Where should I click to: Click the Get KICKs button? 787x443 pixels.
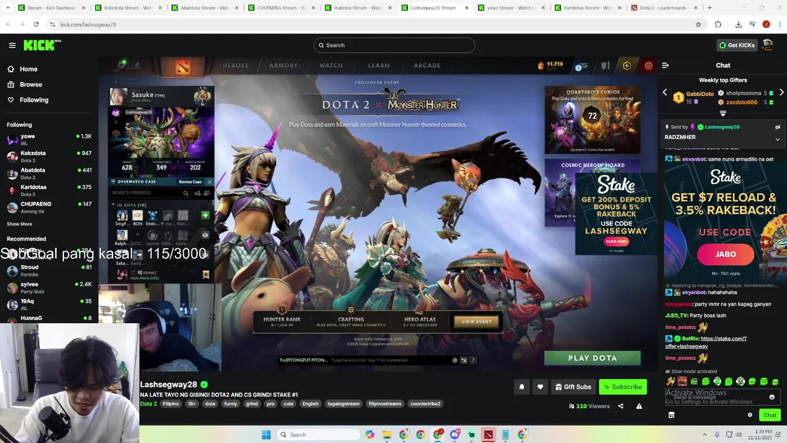tap(736, 45)
